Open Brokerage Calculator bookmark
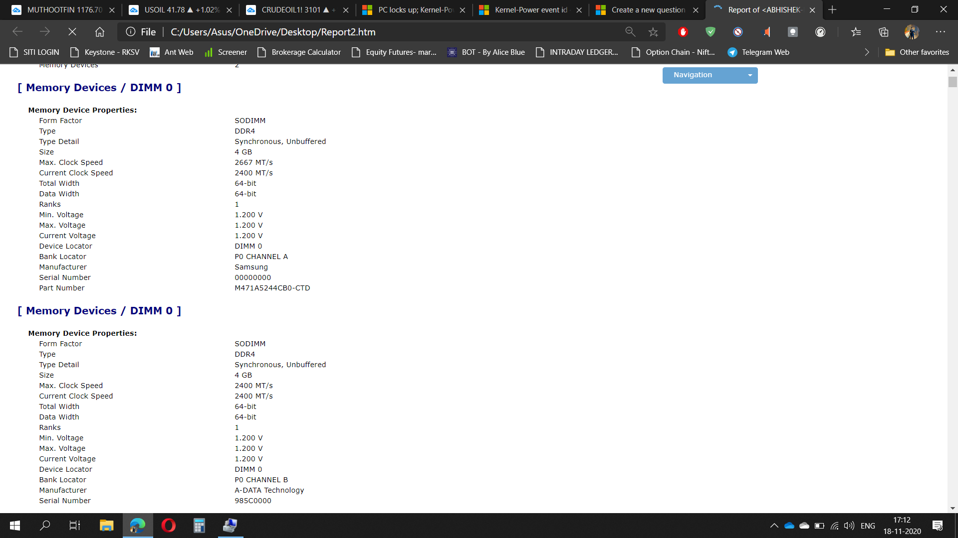Screen dimensions: 958x538 299,52
